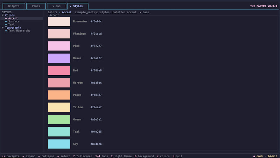Image resolution: width=280 pixels, height=158 pixels.
Task: Click hex value #f5e0dc
Action: click(96, 21)
